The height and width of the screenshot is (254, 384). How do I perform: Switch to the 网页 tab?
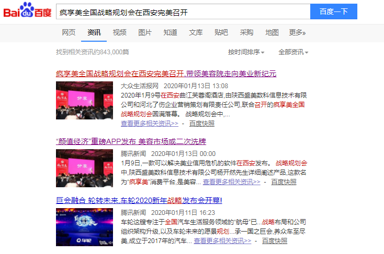click(69, 32)
